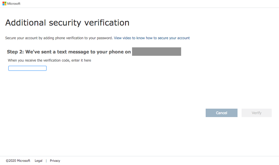Click the word 'password' in the description sentence
279x165 pixels.
pos(105,38)
